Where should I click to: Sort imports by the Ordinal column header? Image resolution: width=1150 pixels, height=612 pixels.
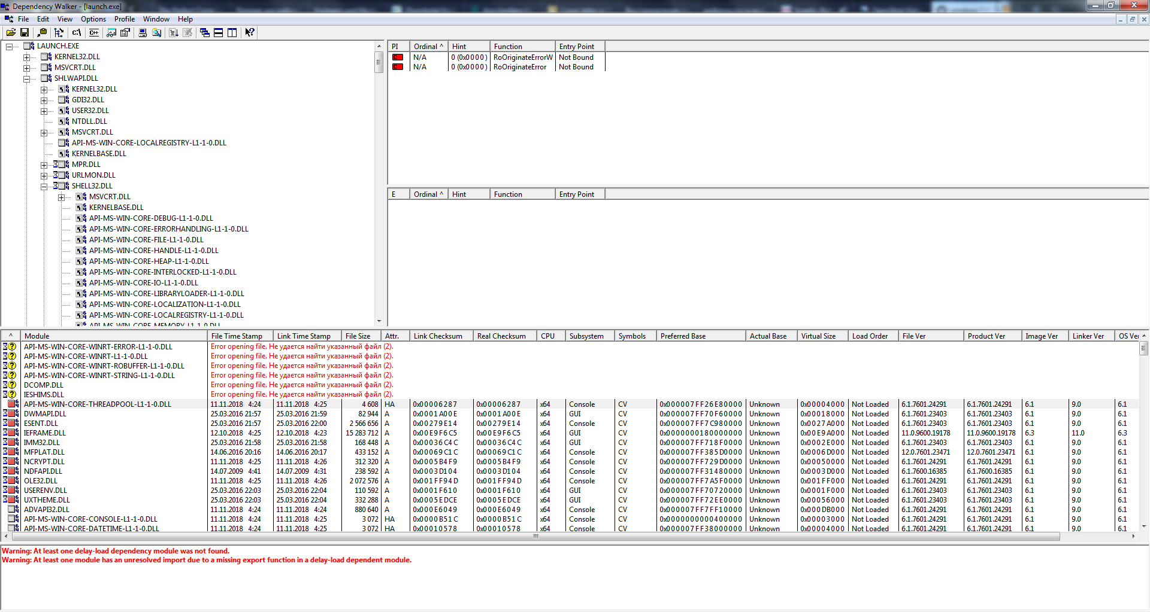tap(426, 46)
